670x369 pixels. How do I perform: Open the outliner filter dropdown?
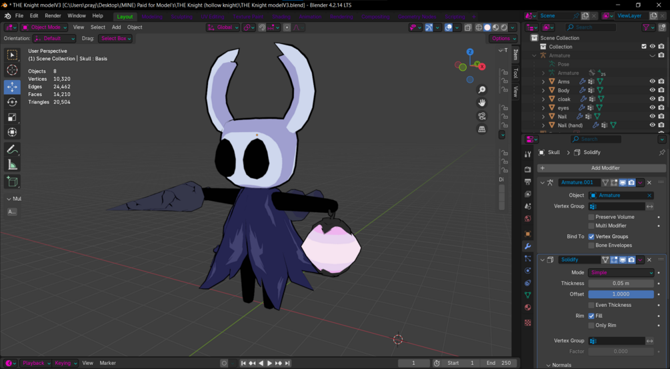648,27
